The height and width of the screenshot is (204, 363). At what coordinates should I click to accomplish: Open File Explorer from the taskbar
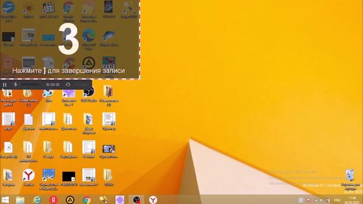point(20,200)
